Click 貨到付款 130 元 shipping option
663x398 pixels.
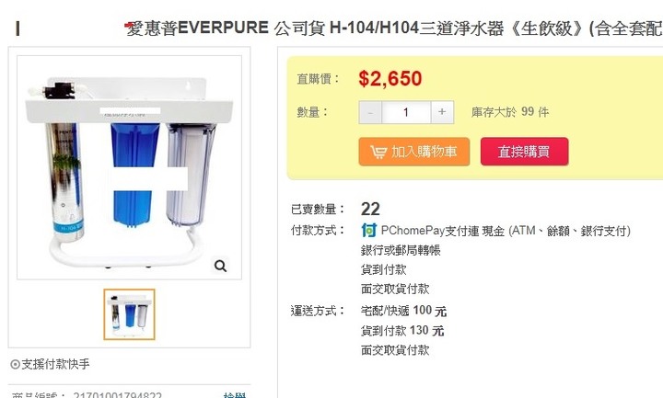tap(402, 331)
